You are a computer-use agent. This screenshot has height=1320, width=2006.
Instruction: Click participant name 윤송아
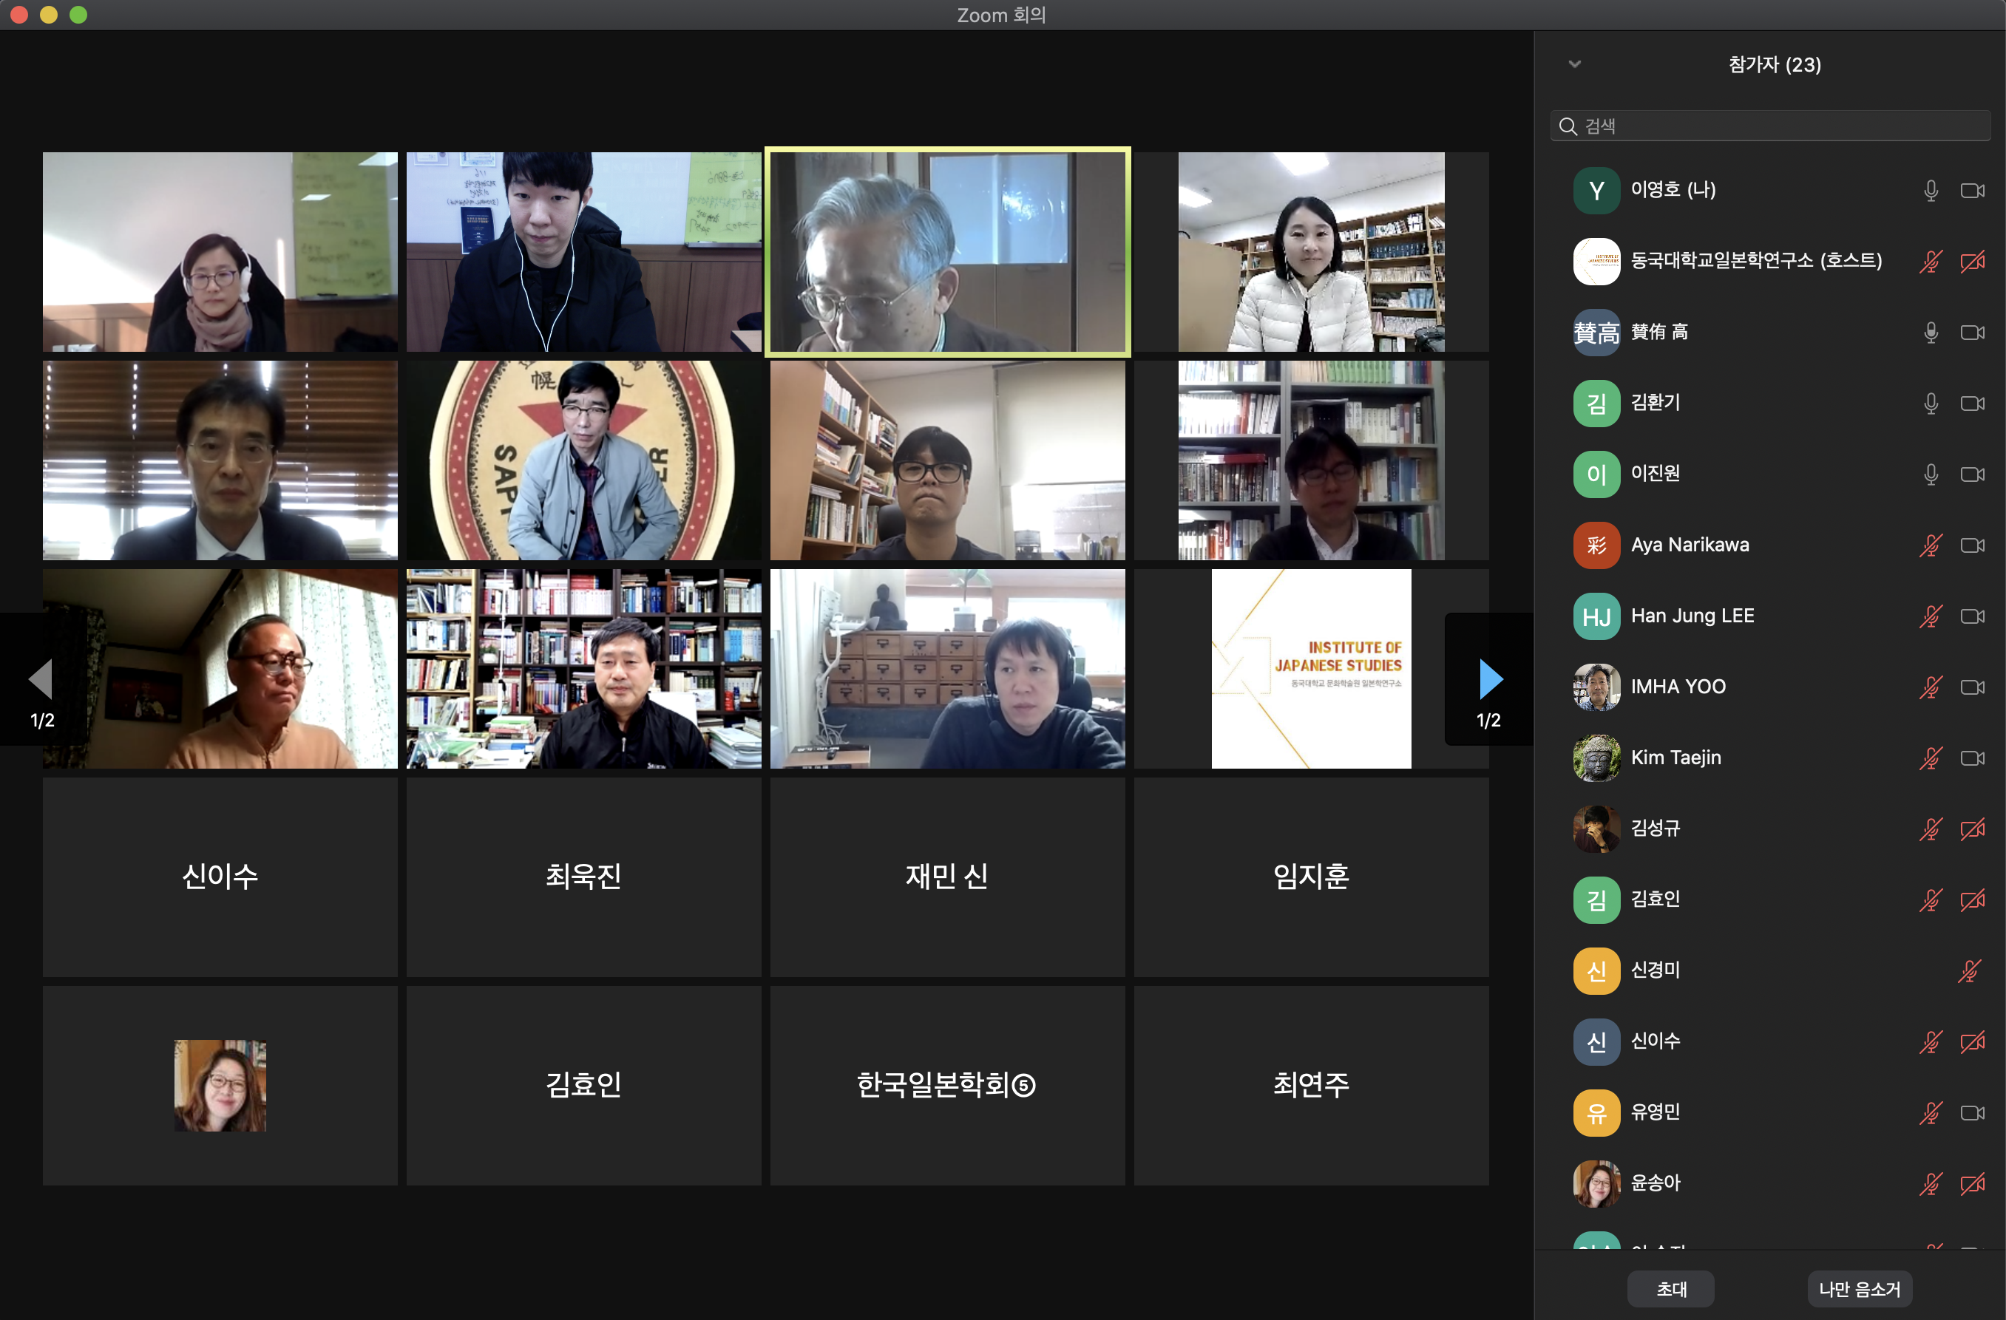1656,1183
